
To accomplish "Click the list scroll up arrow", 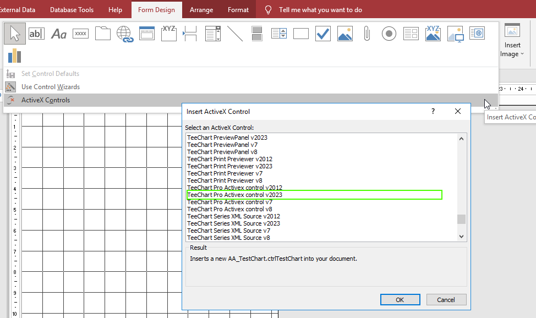I will (x=462, y=139).
